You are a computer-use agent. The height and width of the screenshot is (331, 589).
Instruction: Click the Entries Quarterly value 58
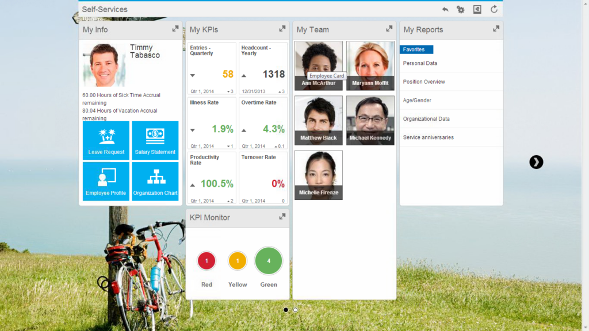point(228,74)
